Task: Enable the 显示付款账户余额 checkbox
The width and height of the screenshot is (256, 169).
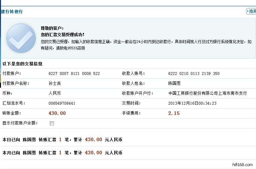Action: [52, 123]
